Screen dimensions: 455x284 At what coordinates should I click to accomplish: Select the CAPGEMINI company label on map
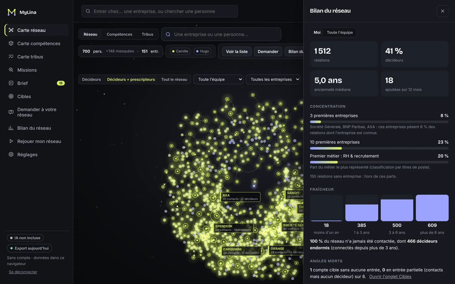241,251
